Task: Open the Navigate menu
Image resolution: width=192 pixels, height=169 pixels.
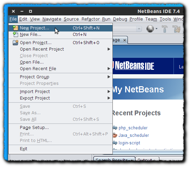Action: (52, 19)
